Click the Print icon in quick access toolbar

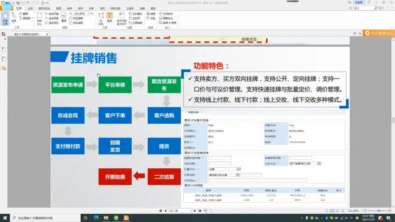(x=18, y=3)
